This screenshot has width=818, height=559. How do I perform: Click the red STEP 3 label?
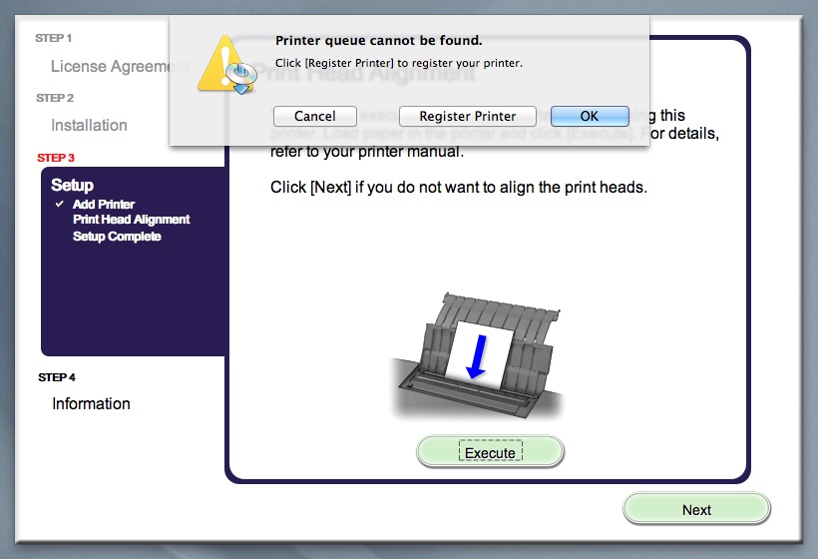tap(56, 158)
